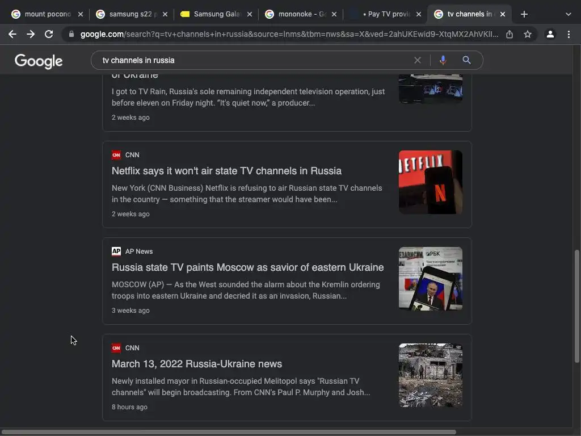This screenshot has width=581, height=436.
Task: Click the 'MOSCOW (AP)' article snippet
Action: (x=246, y=290)
